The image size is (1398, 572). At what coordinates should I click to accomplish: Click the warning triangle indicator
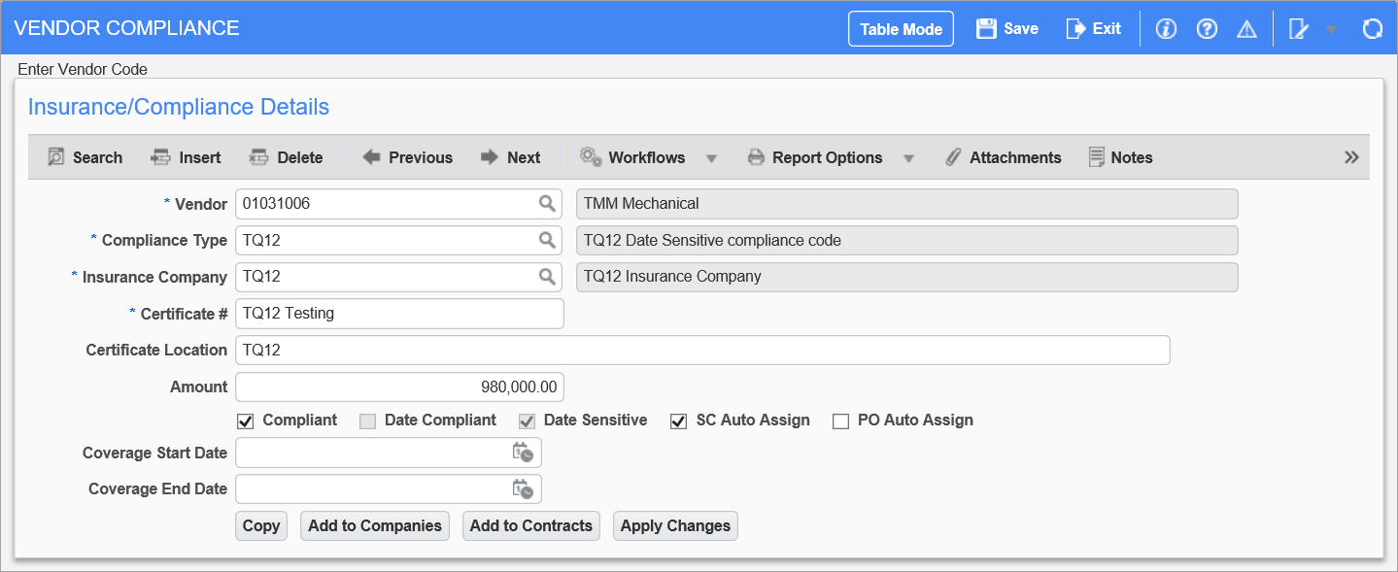coord(1246,28)
